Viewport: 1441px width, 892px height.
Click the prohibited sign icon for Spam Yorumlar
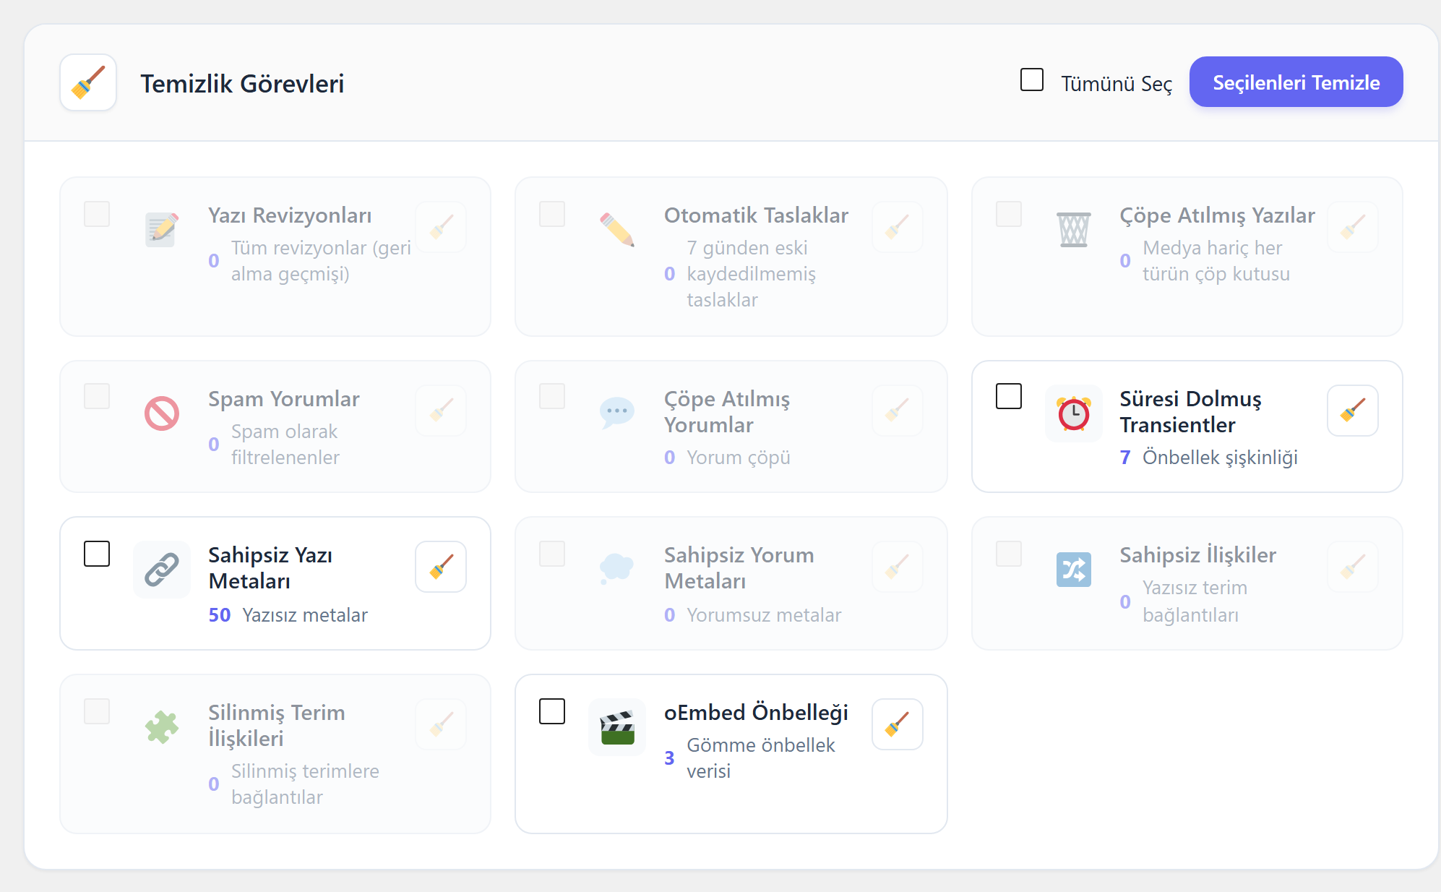click(x=162, y=413)
